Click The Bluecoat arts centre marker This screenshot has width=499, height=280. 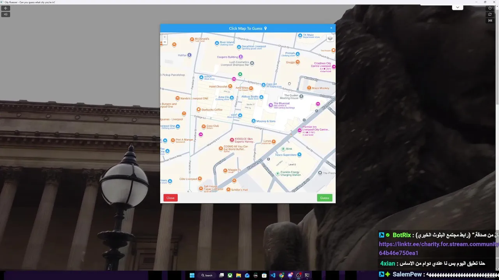(x=271, y=105)
